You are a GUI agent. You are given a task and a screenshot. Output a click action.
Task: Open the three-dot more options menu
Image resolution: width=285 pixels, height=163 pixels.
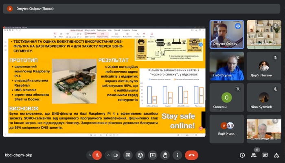pos(177,155)
